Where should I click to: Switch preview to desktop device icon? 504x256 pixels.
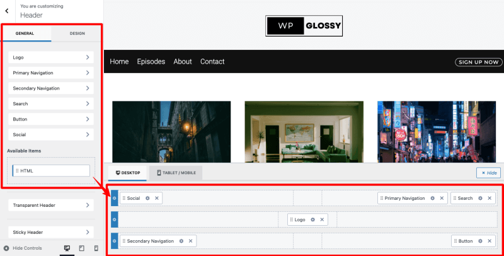67,248
